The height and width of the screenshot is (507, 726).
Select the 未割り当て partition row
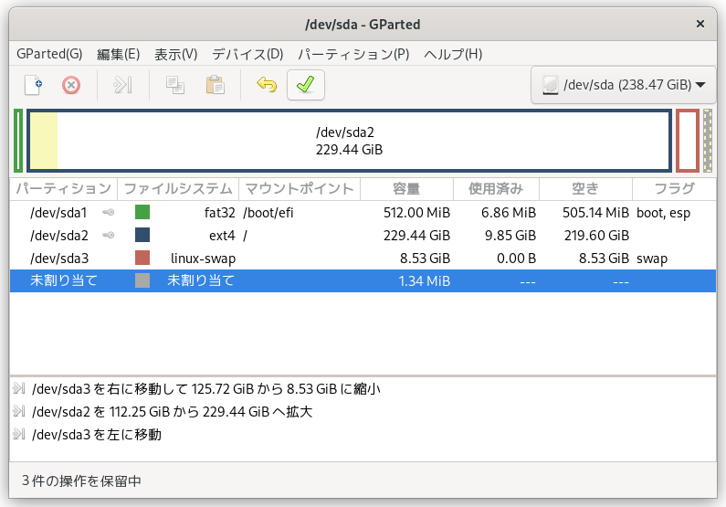point(363,280)
